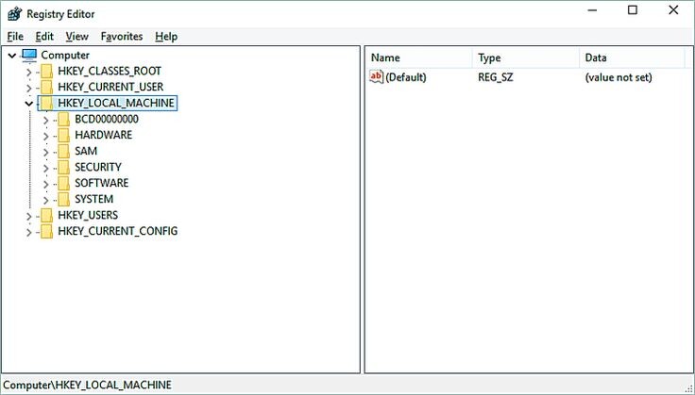Select the Computer label in the tree
Viewport: 695px width, 395px height.
pos(65,56)
